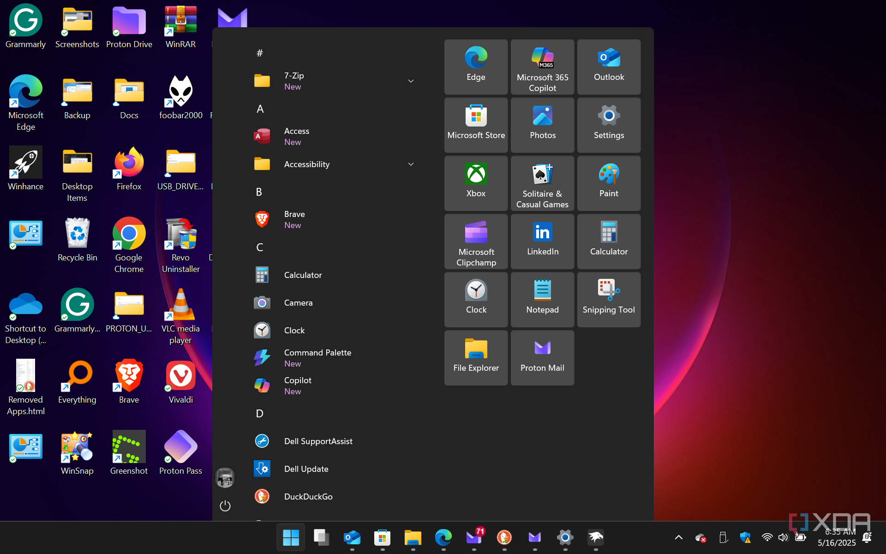Open the clock and date in taskbar
Image resolution: width=886 pixels, height=554 pixels.
tap(836, 537)
